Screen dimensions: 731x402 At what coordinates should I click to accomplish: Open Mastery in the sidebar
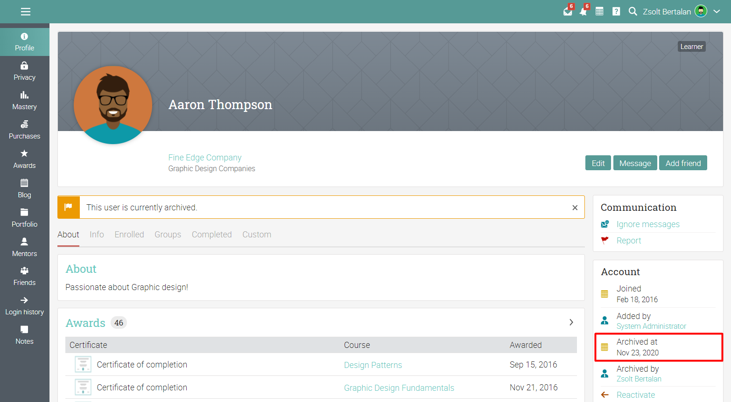click(x=25, y=101)
